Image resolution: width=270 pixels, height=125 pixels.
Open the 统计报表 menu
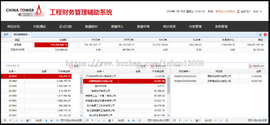coord(169,27)
